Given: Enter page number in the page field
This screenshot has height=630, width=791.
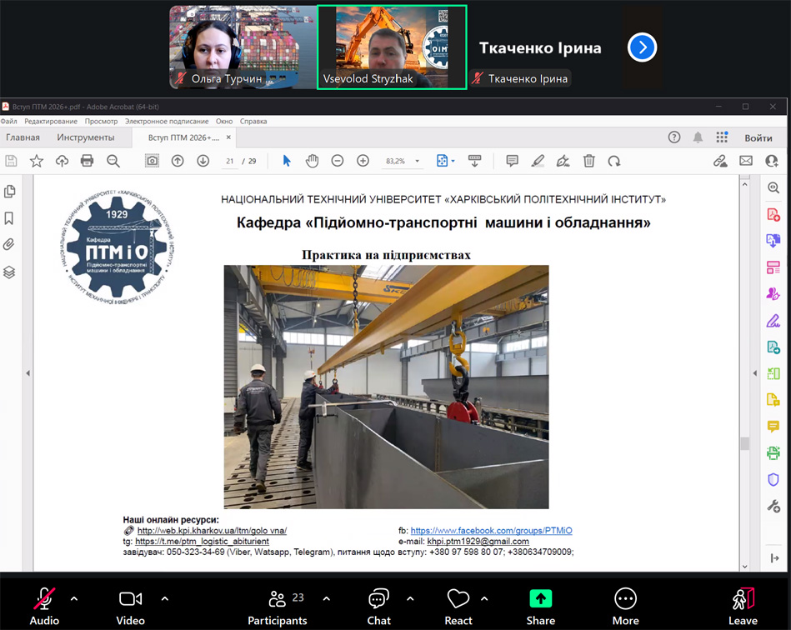Looking at the screenshot, I should (229, 161).
